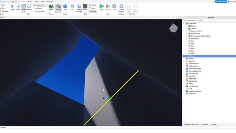Click the What's New button
The image size is (236, 133).
coord(221,1)
